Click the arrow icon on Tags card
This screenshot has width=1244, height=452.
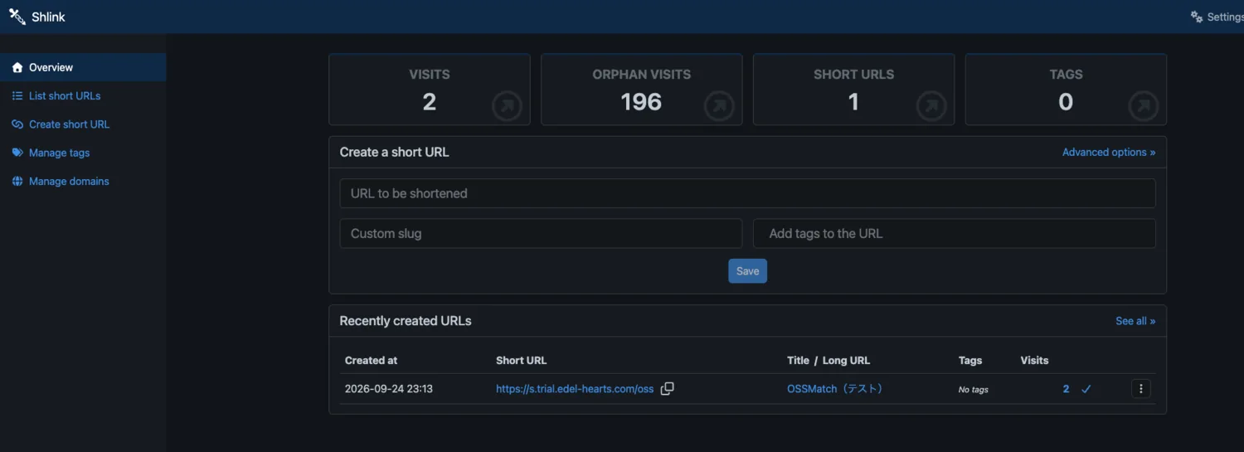point(1144,107)
